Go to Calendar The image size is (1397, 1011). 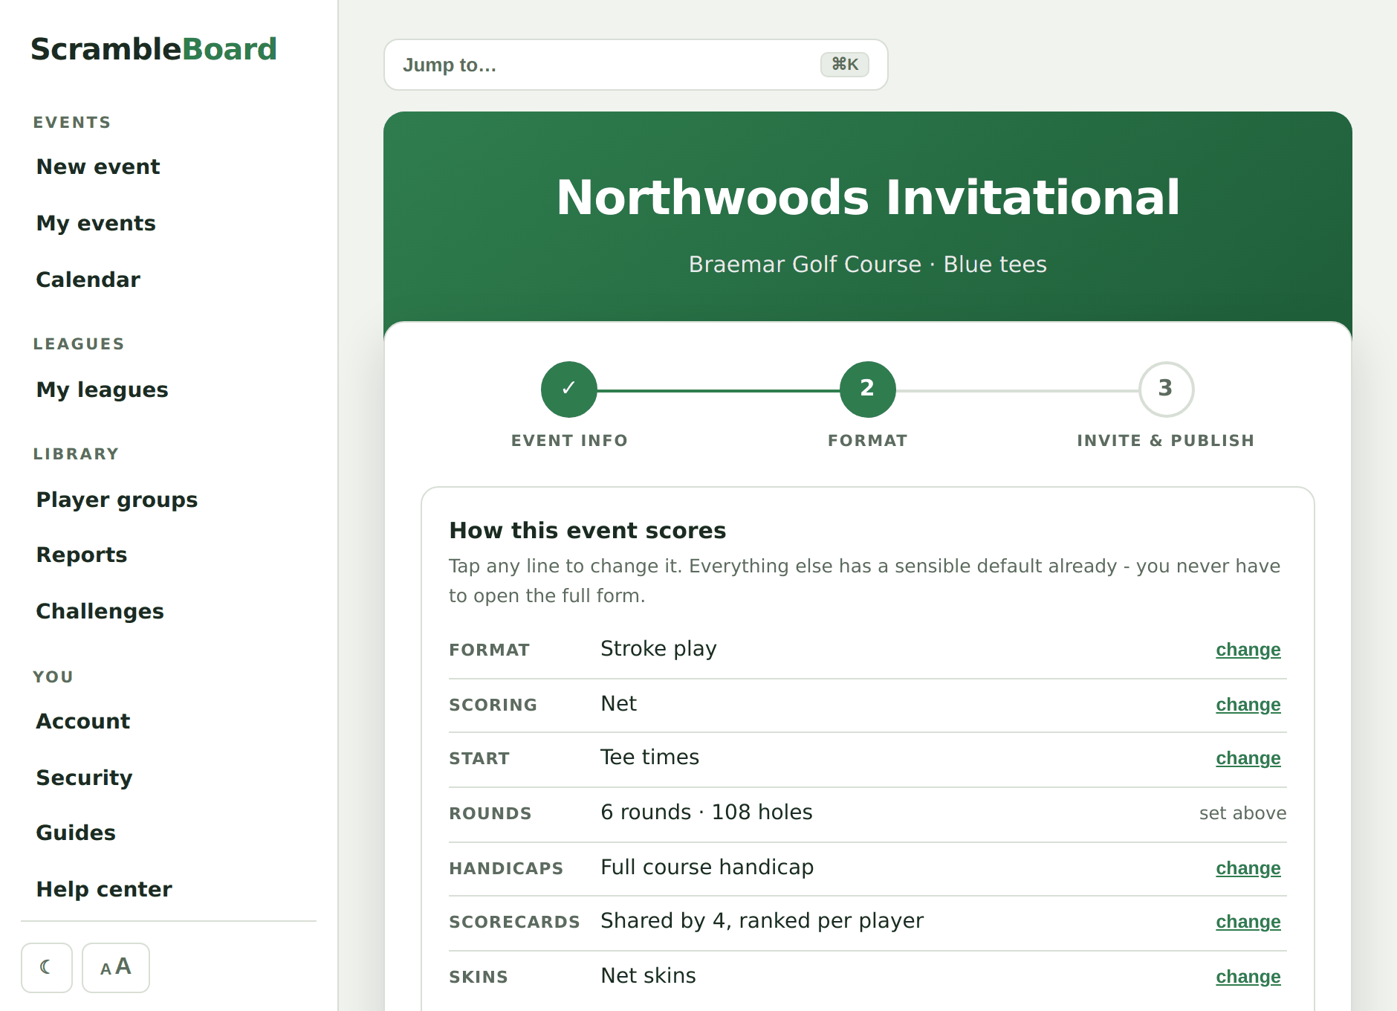click(88, 280)
